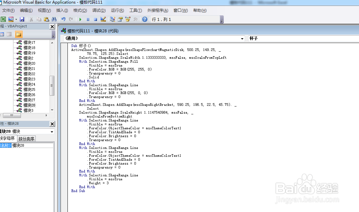Viewport: 359px width, 212px height.
Task: Toggle Design Mode icon
Action: 103,19
